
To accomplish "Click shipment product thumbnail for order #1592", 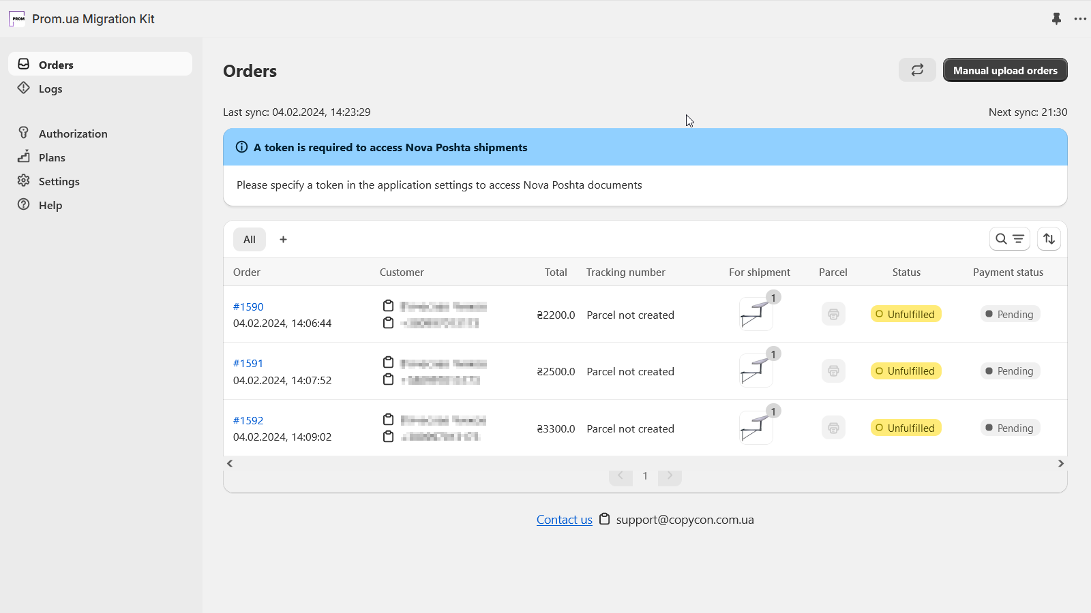I will [x=756, y=428].
